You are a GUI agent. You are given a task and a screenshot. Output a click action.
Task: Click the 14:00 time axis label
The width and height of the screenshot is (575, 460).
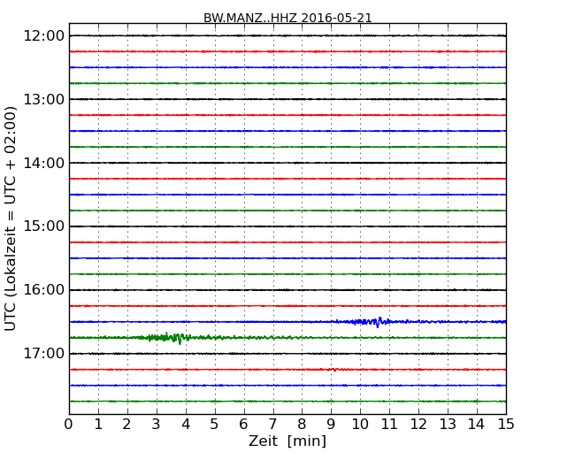(x=43, y=163)
